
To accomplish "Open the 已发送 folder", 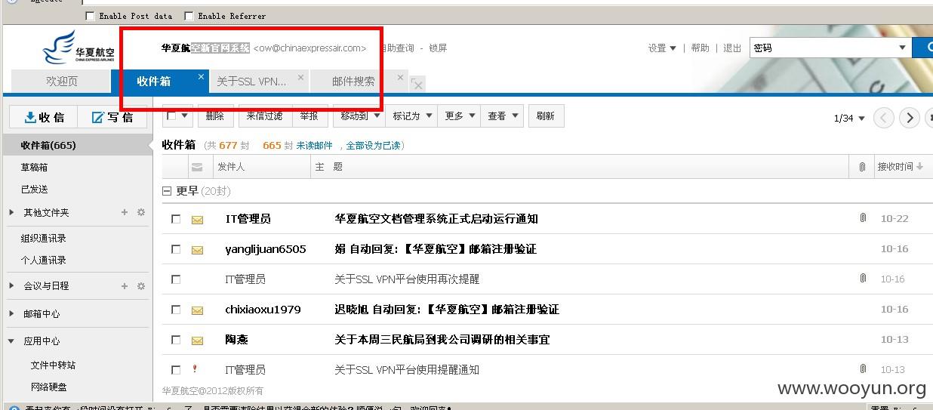I will click(35, 190).
